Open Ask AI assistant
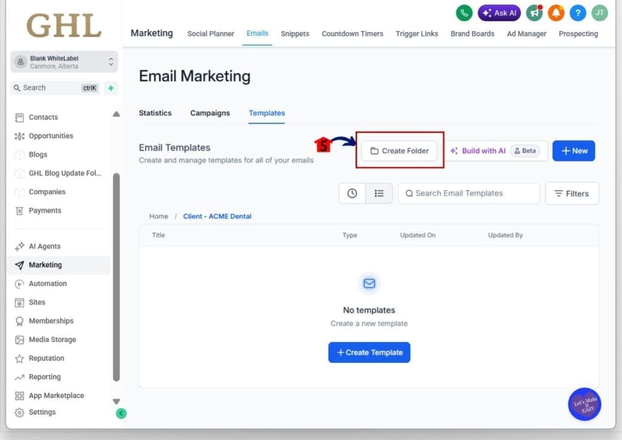622x440 pixels. tap(499, 13)
